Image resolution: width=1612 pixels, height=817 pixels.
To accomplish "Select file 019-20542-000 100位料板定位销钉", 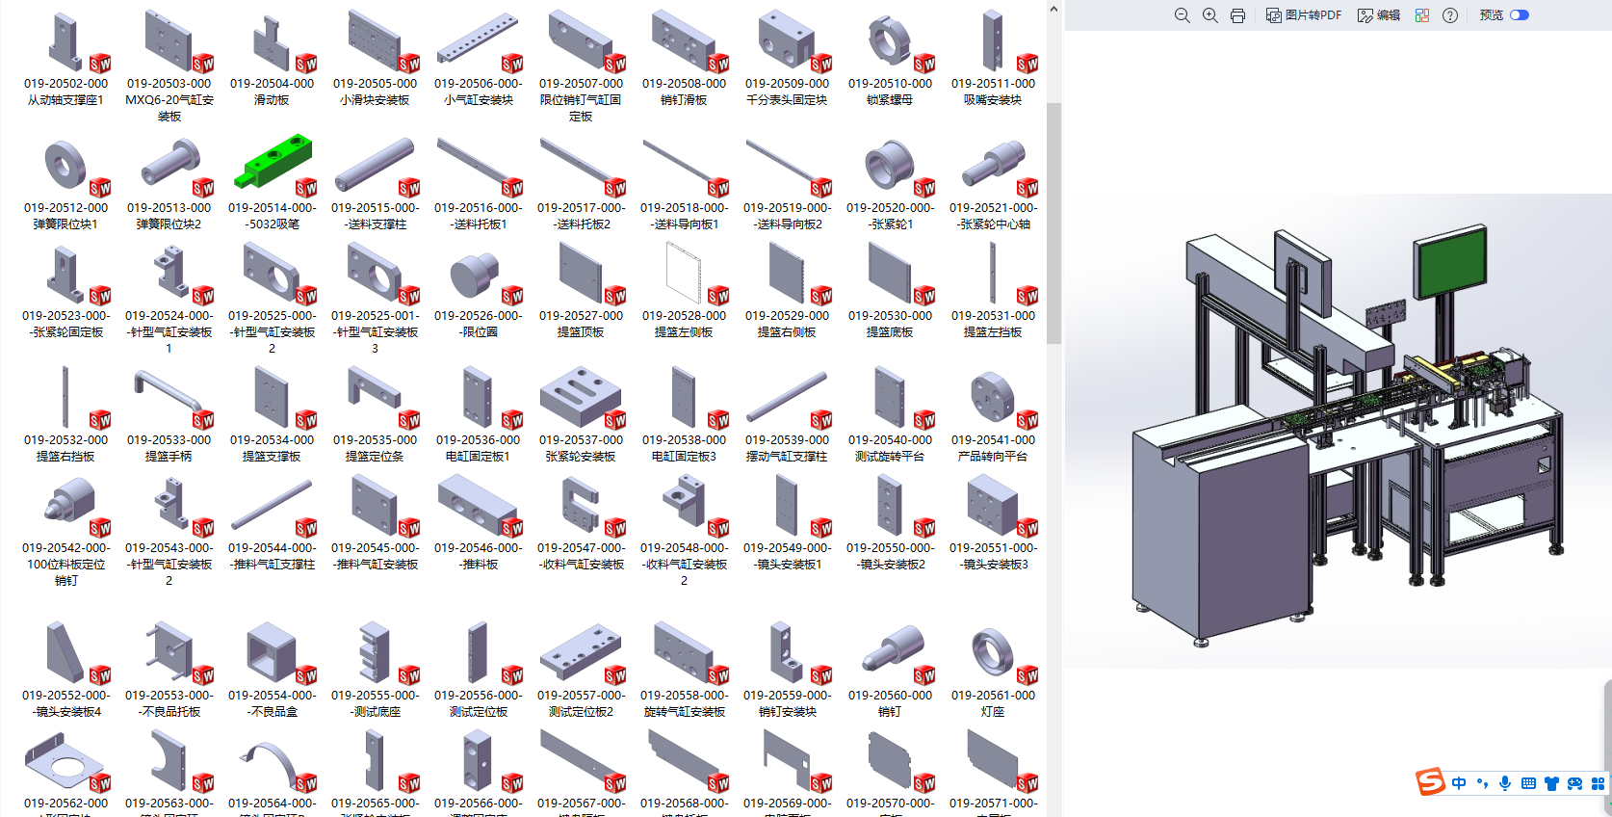I will tap(66, 531).
